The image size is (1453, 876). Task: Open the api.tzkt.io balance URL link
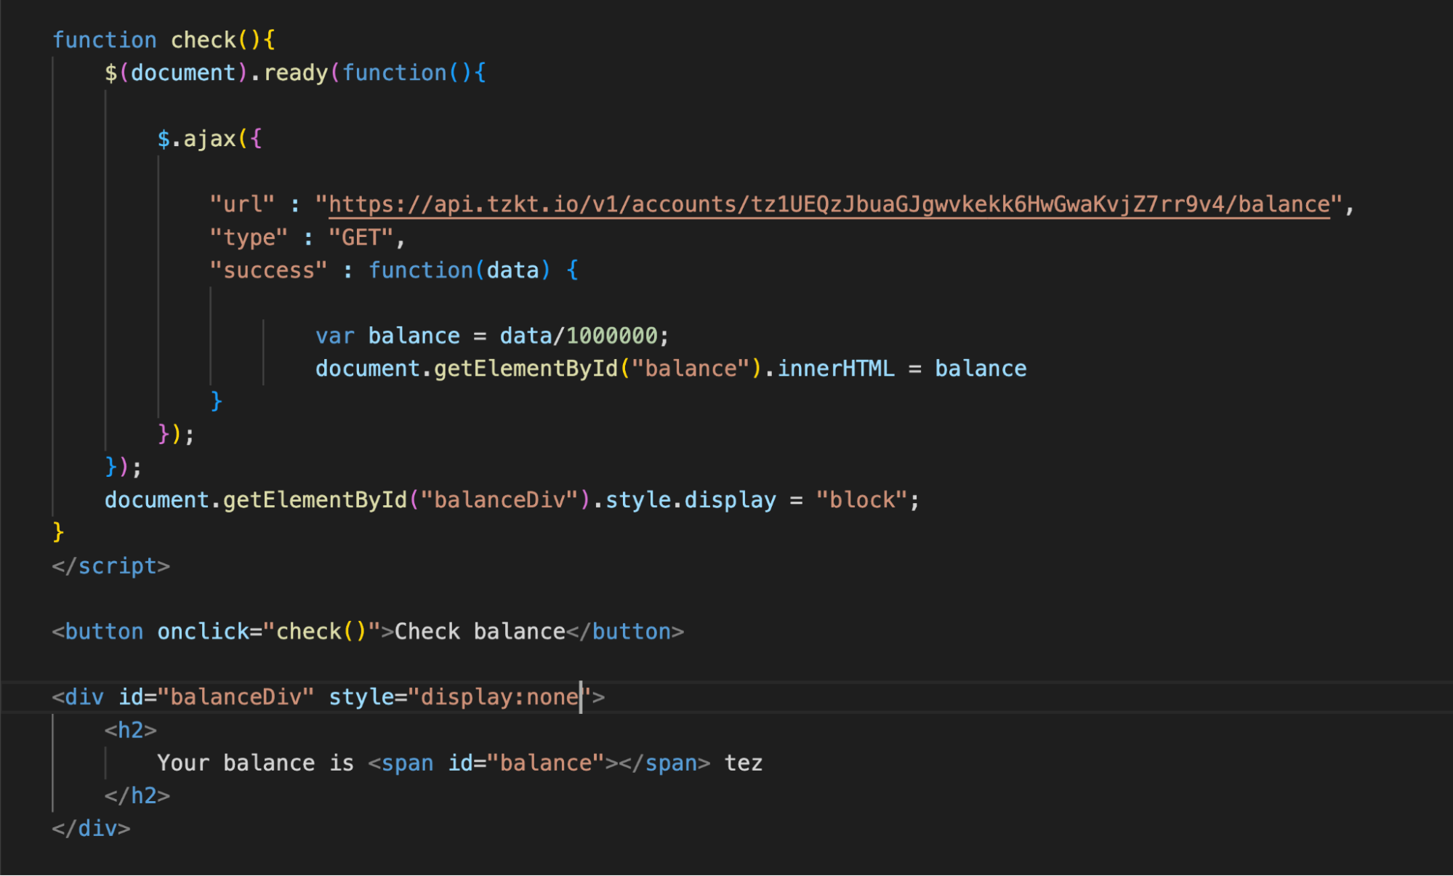coord(829,204)
